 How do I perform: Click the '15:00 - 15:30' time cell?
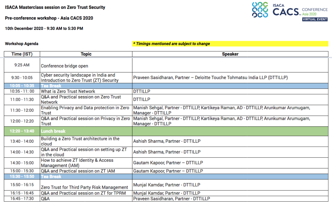tap(22, 171)
